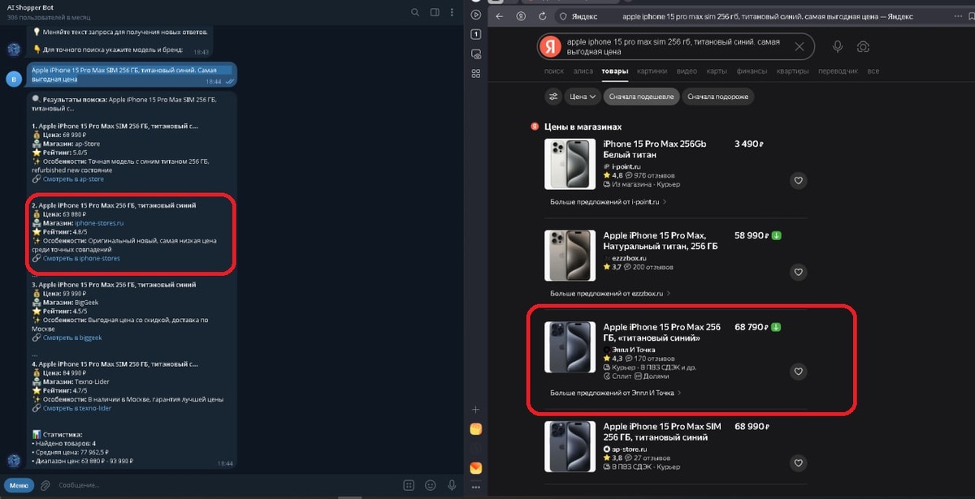The image size is (975, 499).
Task: Switch to the переводчик tab
Action: pyautogui.click(x=838, y=71)
